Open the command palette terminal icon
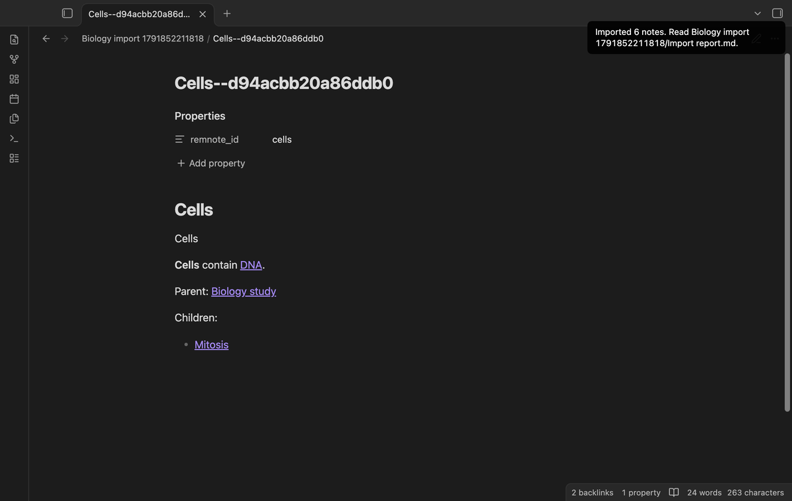 pos(15,138)
